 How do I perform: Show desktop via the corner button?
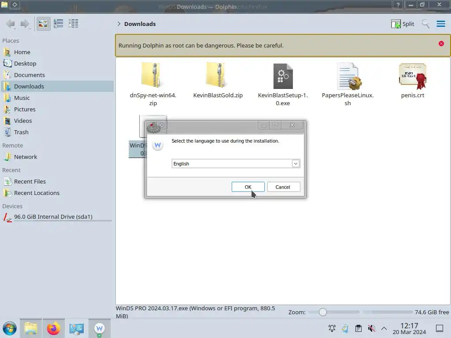point(440,328)
